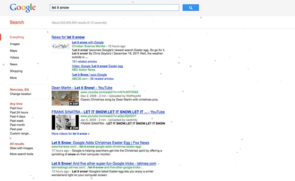295x181 pixels.
Task: Play the Frank Sinatra video thumbnail
Action: pos(65,123)
